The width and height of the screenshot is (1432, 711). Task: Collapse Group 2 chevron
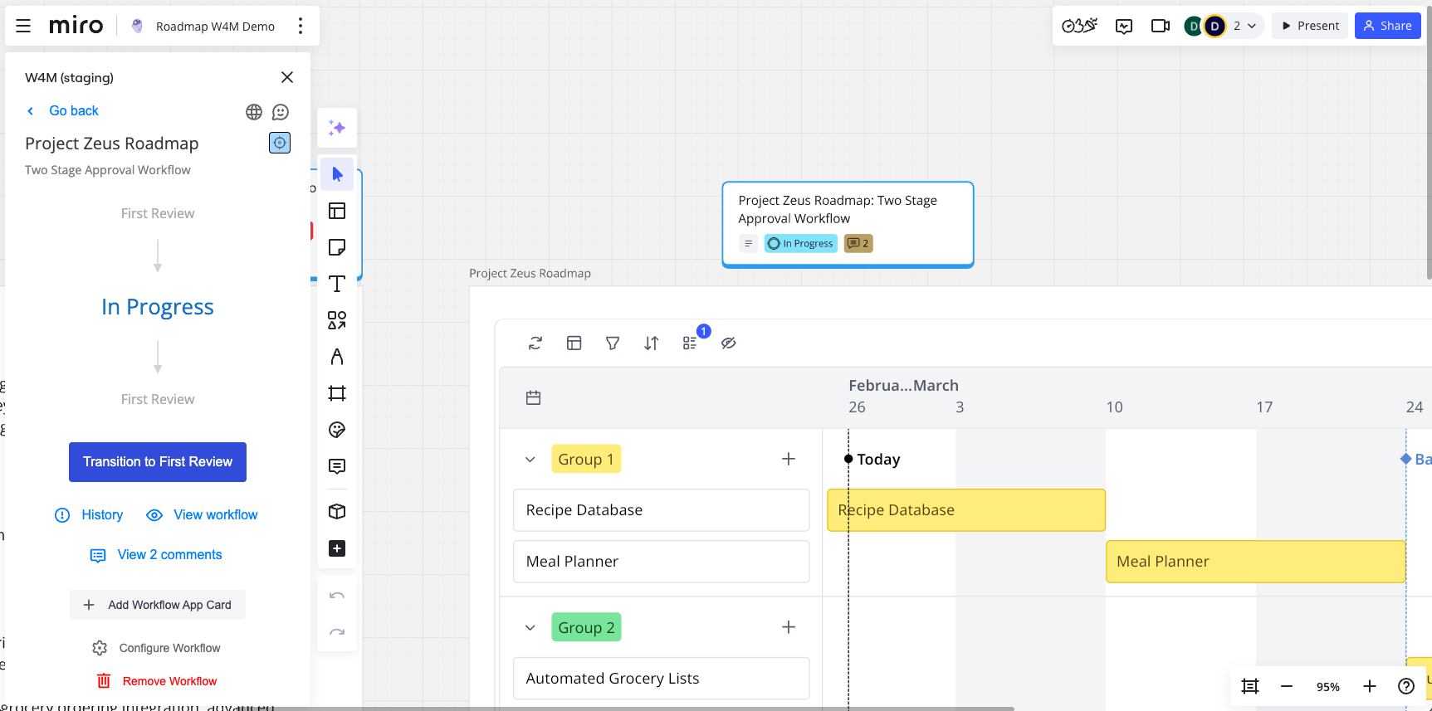click(x=530, y=628)
